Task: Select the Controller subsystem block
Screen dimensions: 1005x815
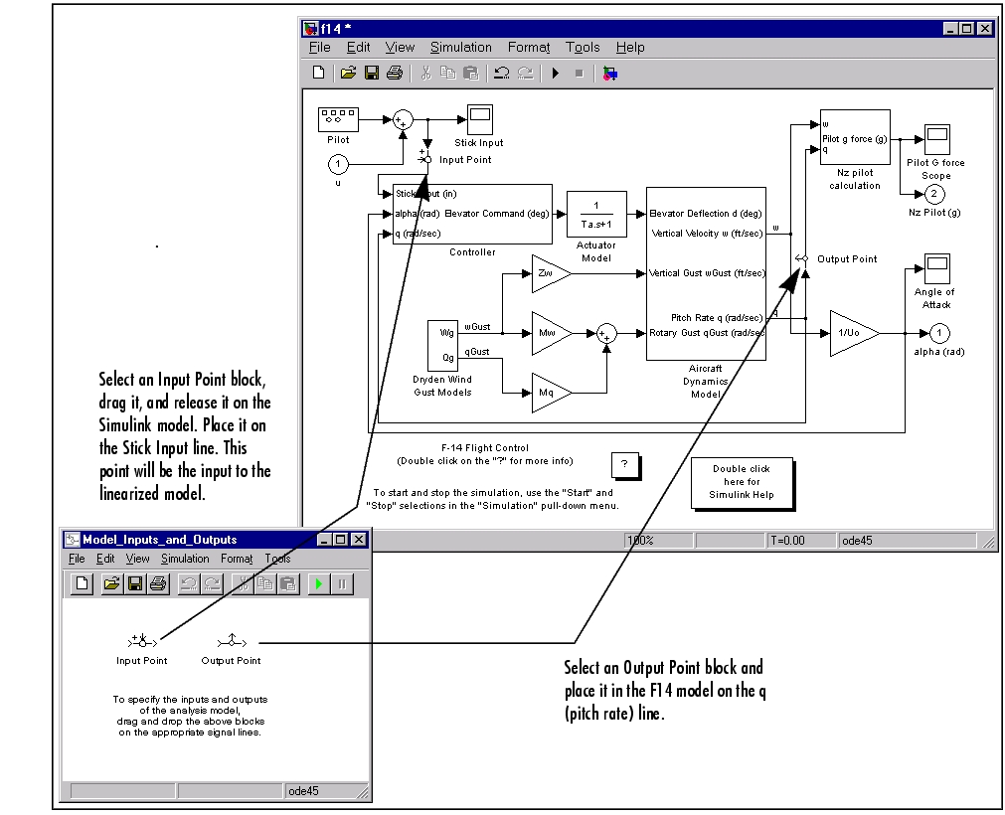Action: (472, 214)
